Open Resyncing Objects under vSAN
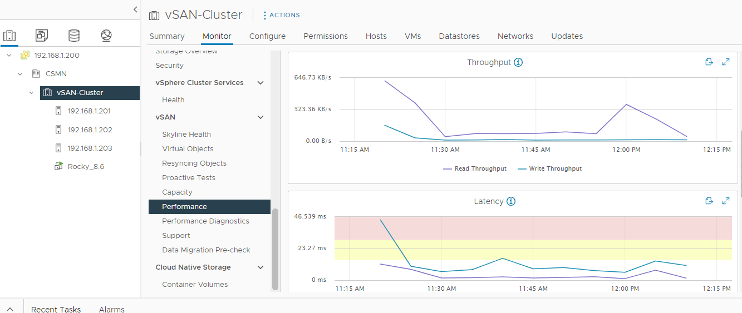 tap(194, 163)
